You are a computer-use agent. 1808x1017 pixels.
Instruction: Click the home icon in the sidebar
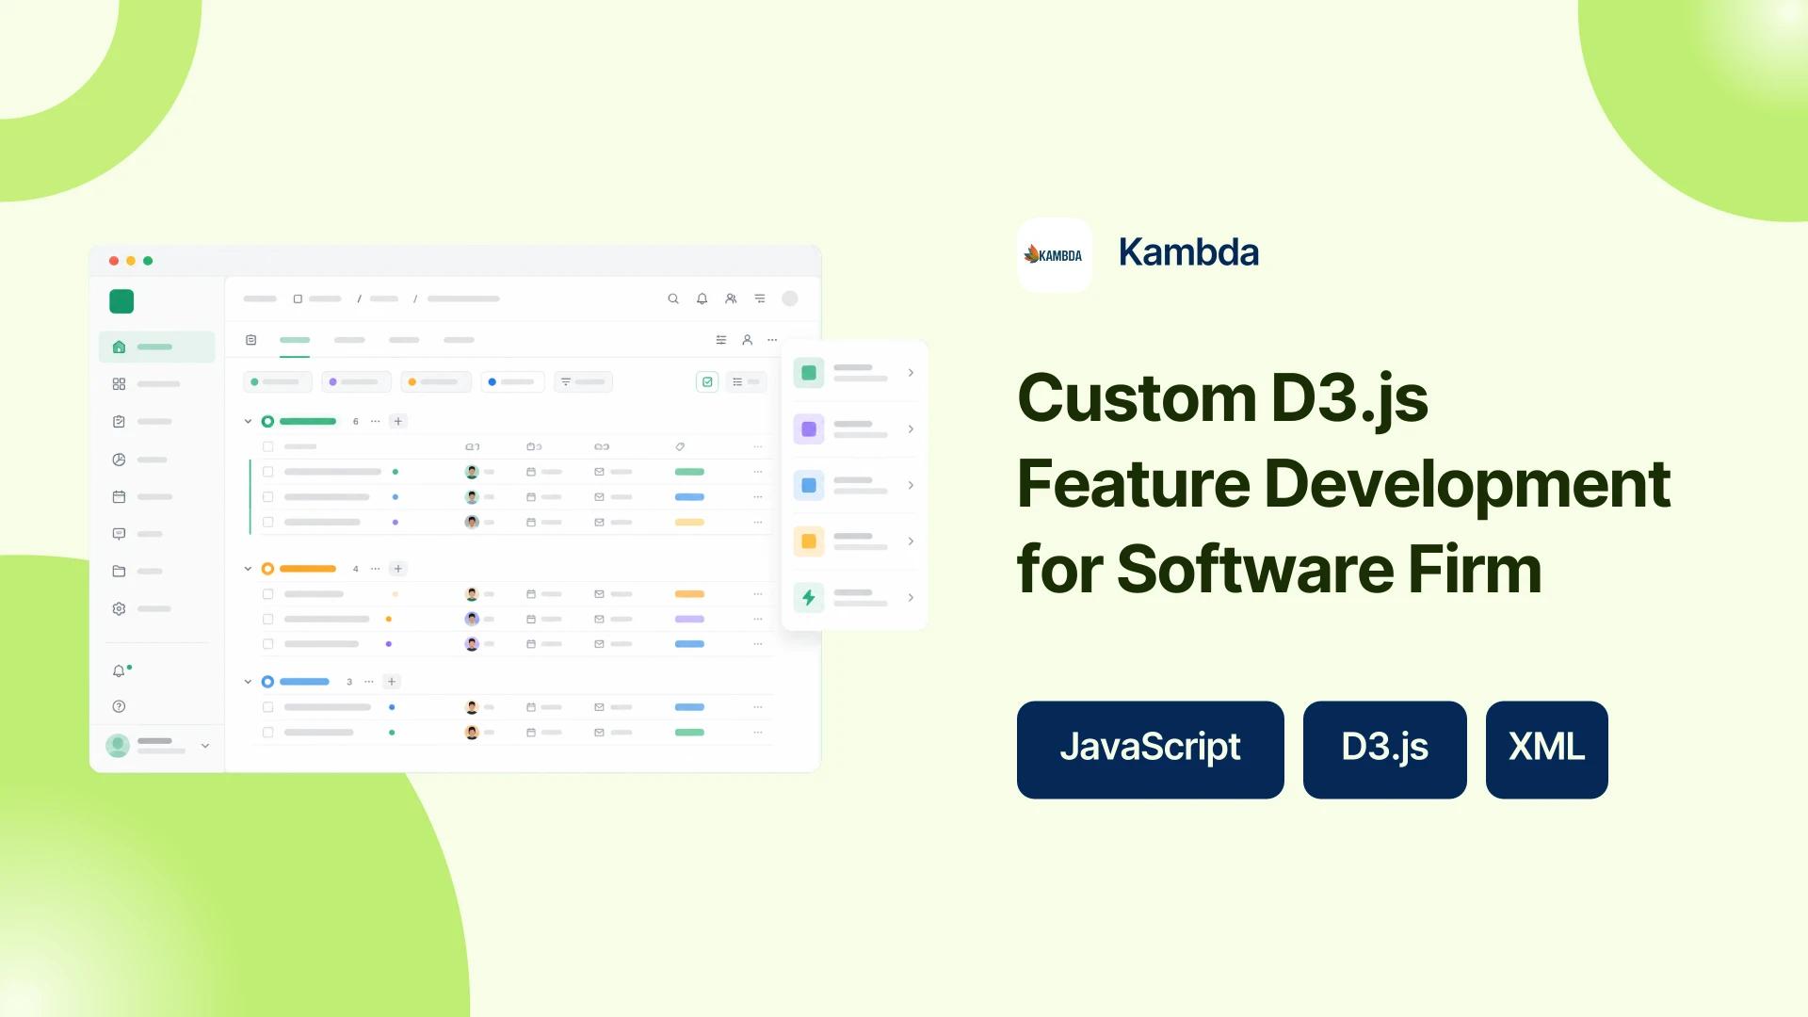(119, 347)
